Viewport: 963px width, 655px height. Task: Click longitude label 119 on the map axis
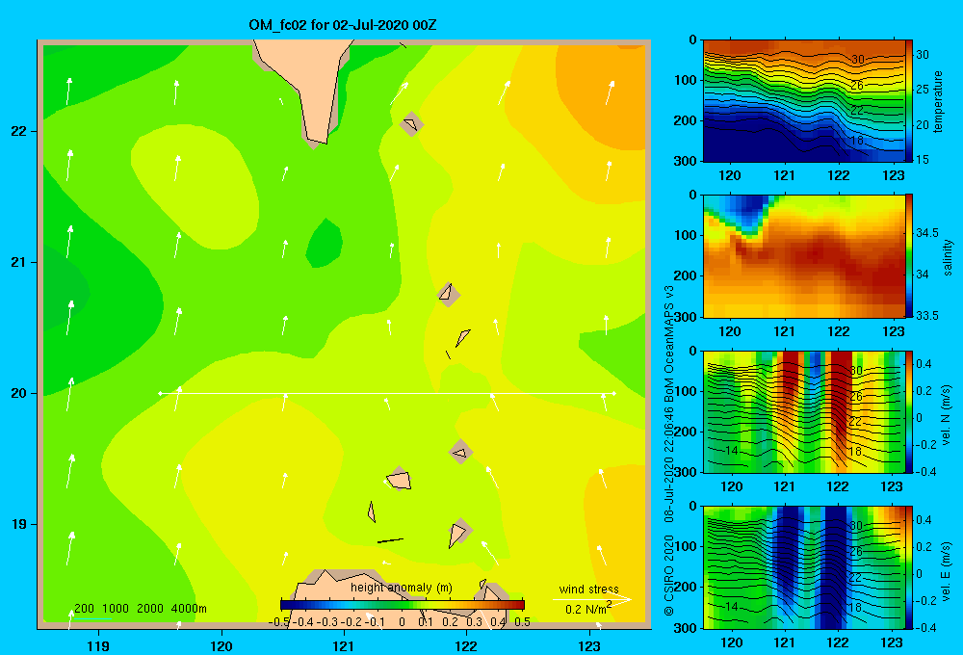coord(99,645)
